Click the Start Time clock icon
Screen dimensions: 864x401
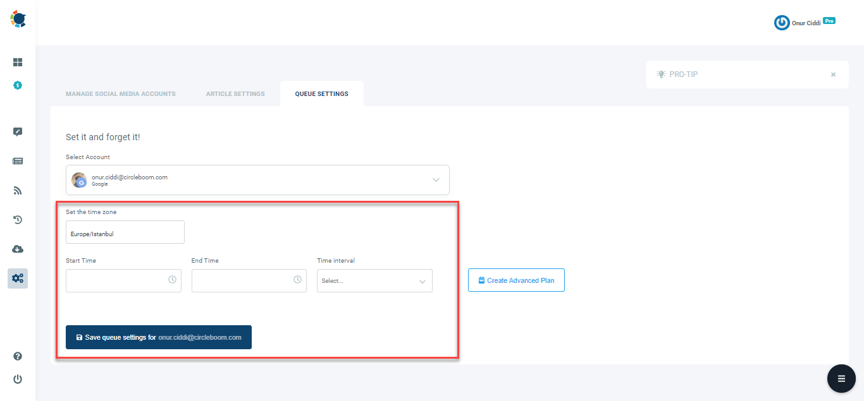pyautogui.click(x=172, y=280)
